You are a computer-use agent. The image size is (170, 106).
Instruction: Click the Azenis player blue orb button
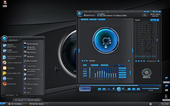(80, 14)
